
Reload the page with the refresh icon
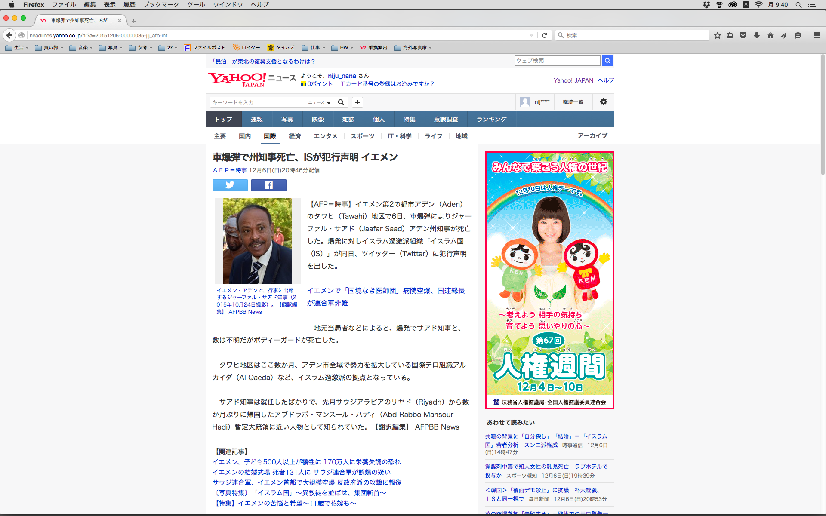(544, 35)
